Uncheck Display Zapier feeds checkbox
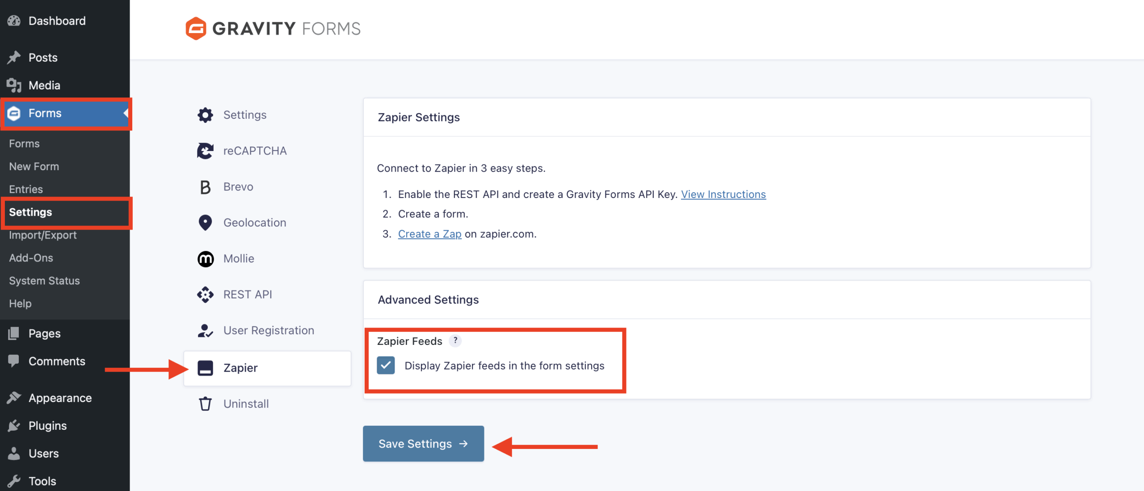 tap(386, 365)
